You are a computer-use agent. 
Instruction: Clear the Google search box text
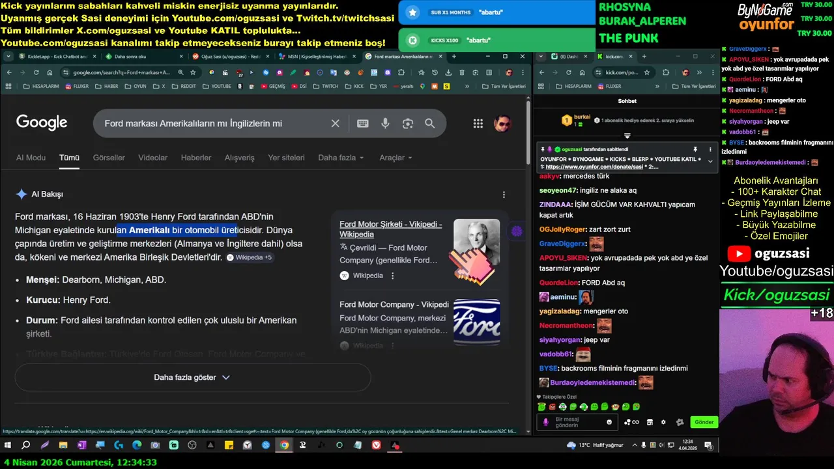[x=335, y=123]
